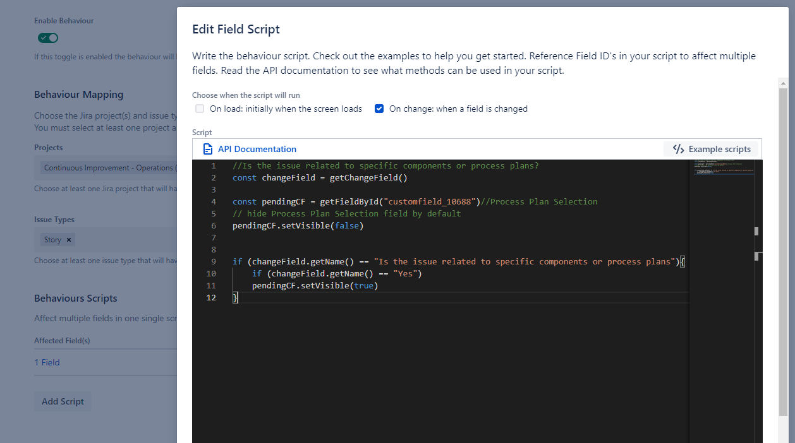The width and height of the screenshot is (795, 443).
Task: Open the API Documentation link
Action: (257, 149)
